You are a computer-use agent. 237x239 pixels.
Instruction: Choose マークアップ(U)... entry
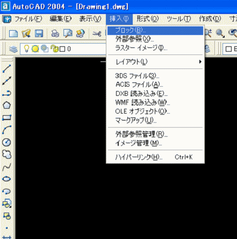point(155,120)
